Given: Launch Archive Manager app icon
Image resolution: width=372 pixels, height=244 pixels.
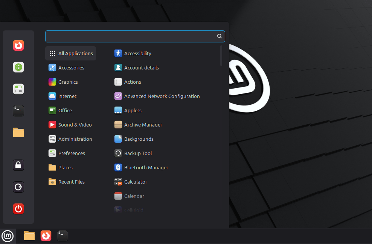Looking at the screenshot, I should pos(118,125).
